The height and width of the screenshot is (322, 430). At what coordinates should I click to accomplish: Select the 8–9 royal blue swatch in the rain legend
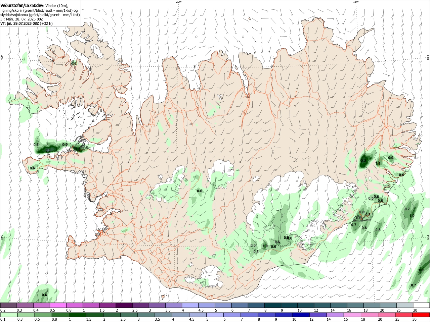pos(266,315)
